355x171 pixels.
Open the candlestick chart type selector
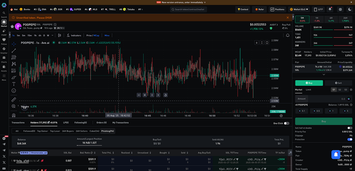pos(60,35)
